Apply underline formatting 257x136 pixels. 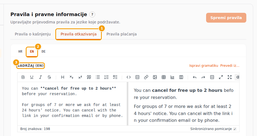32,77
